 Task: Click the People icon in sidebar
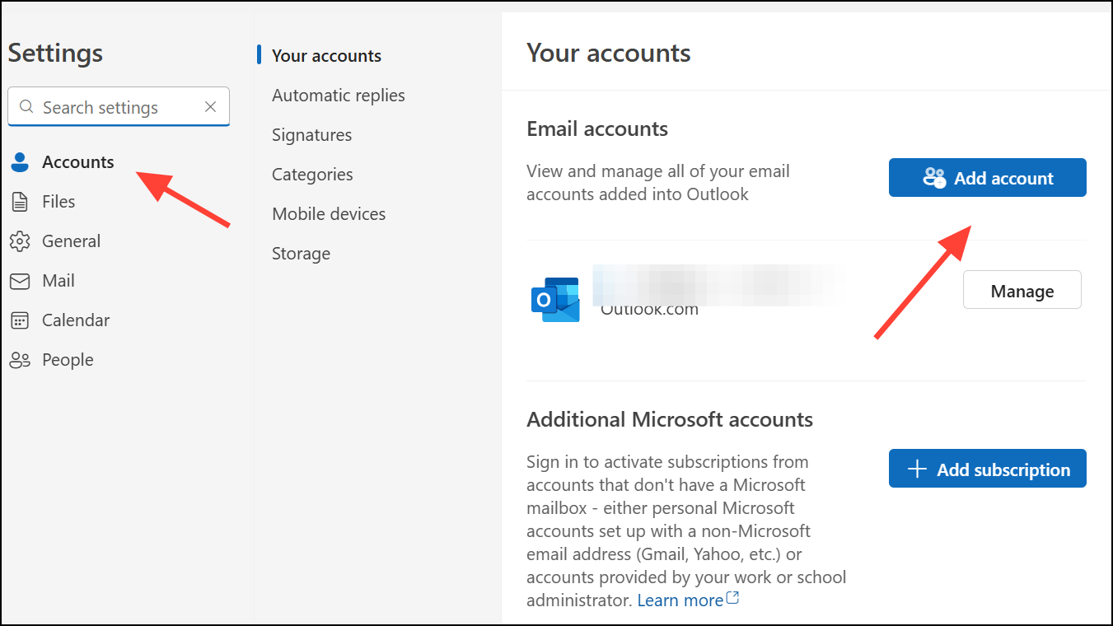20,360
